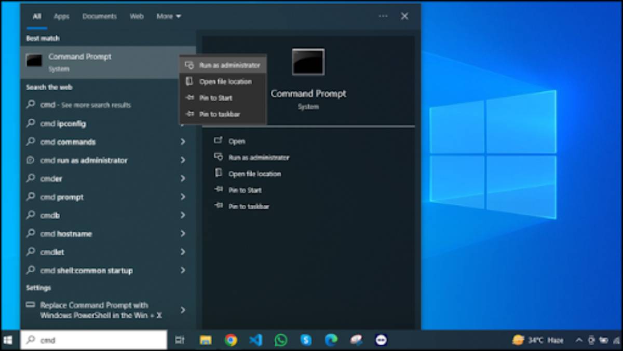
Task: Expand chevron next to 'cmd prompt'
Action: click(183, 197)
